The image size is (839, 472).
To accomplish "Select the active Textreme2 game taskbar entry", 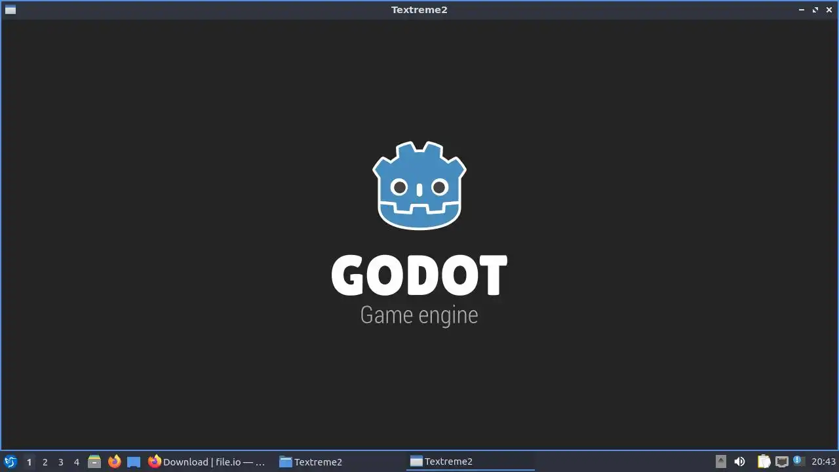I will tap(471, 462).
